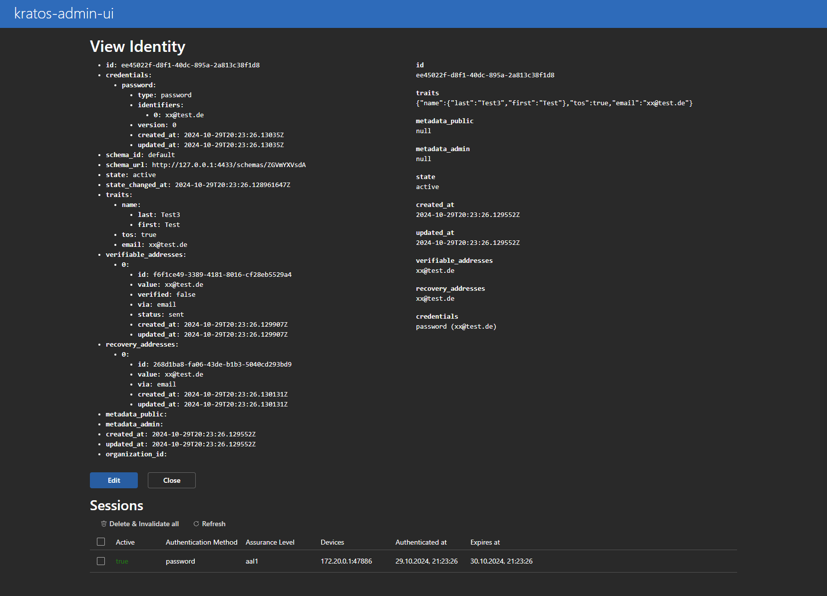Screen dimensions: 827x596
Task: Click the Refresh circular arrow icon
Action: (x=196, y=524)
